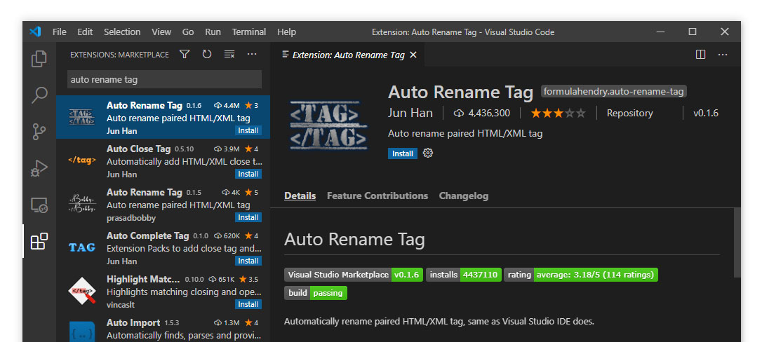
Task: Click the extension search input field
Action: pyautogui.click(x=164, y=80)
